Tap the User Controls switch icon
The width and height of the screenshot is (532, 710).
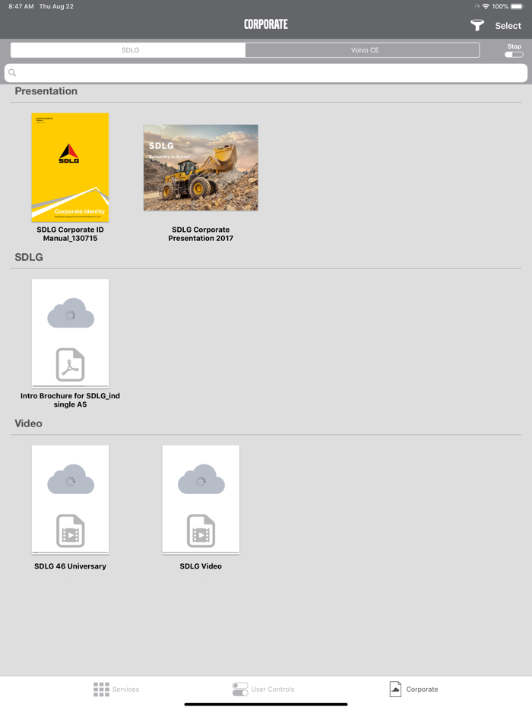pyautogui.click(x=240, y=689)
